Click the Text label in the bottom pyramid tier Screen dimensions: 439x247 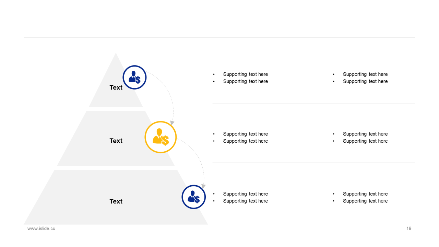pos(116,201)
